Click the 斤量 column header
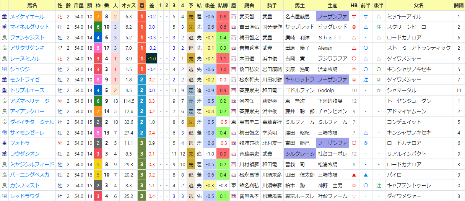 point(78,6)
